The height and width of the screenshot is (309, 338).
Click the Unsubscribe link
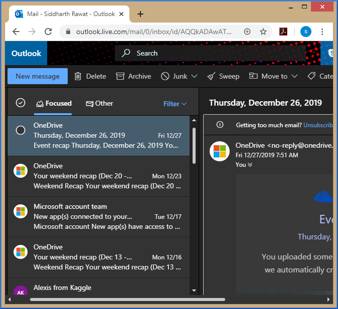click(318, 125)
